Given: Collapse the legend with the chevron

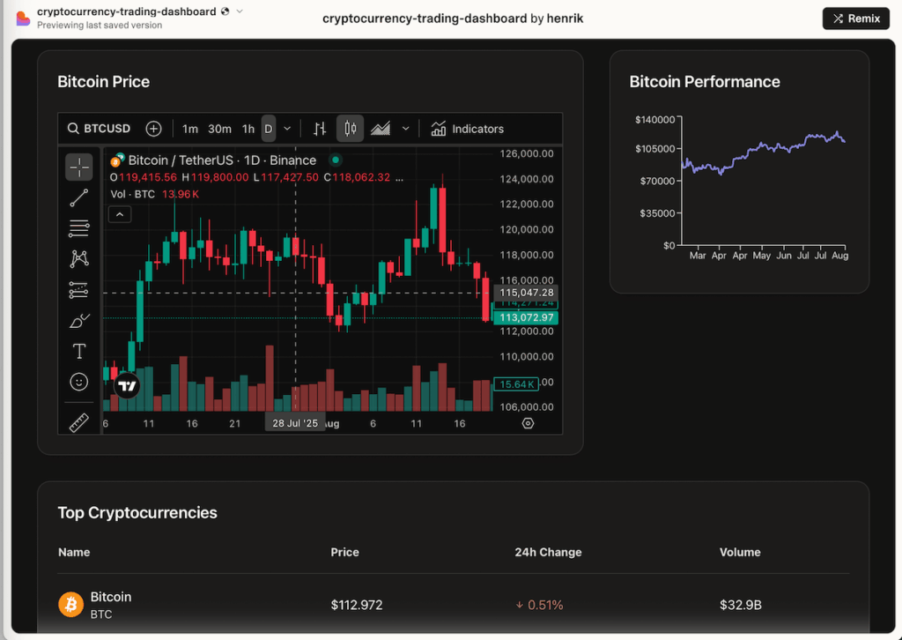Looking at the screenshot, I should point(119,213).
